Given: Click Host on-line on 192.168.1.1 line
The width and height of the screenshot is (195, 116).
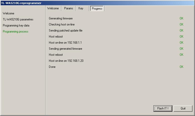Looking at the screenshot, I should coord(65,43).
